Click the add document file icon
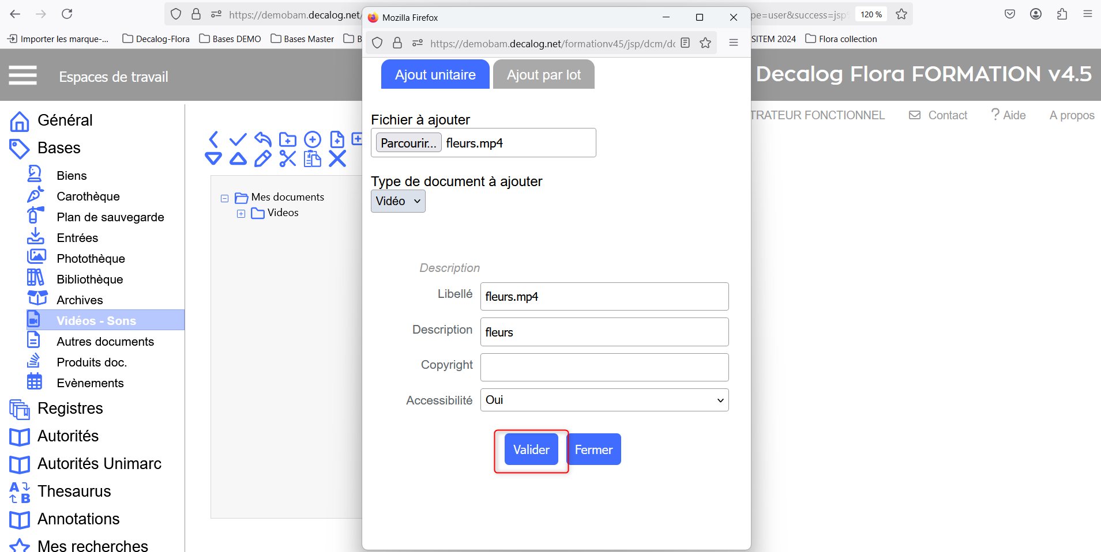1101x552 pixels. pos(337,139)
